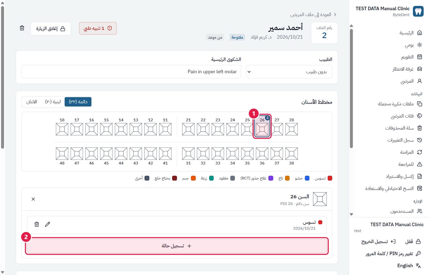Edit the تسوس condition with the pencil icon
429x275 pixels.
47,224
